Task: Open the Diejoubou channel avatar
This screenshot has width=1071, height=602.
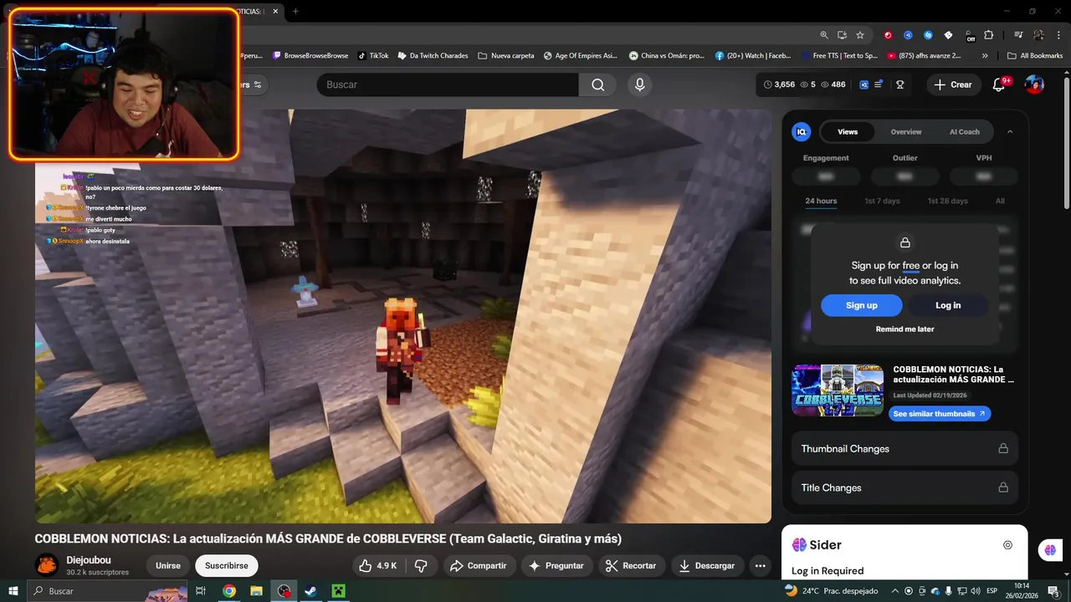Action: [x=47, y=565]
